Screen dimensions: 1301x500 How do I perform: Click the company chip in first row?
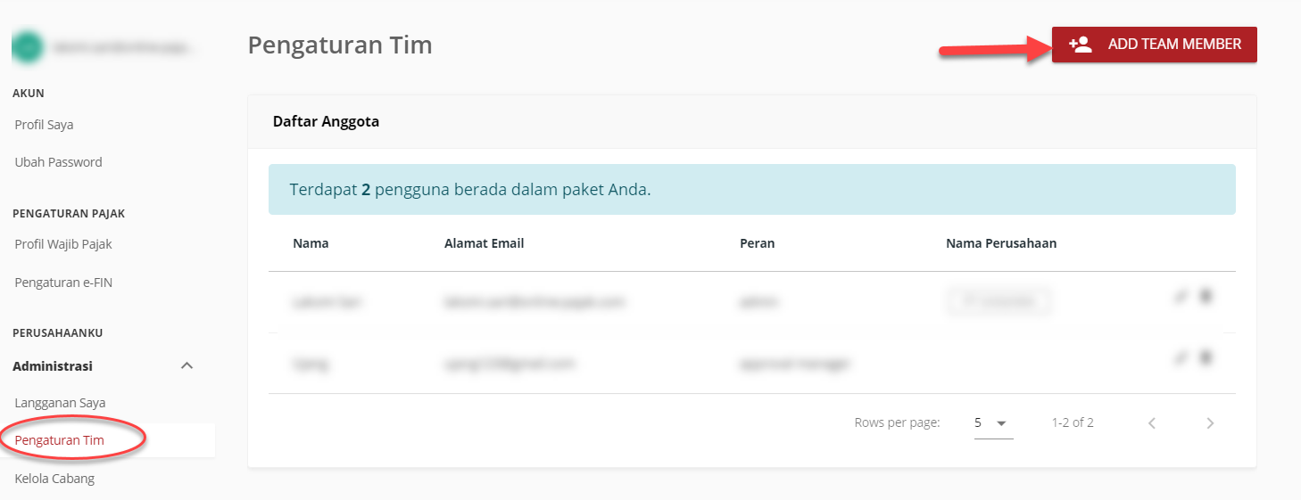tap(998, 302)
